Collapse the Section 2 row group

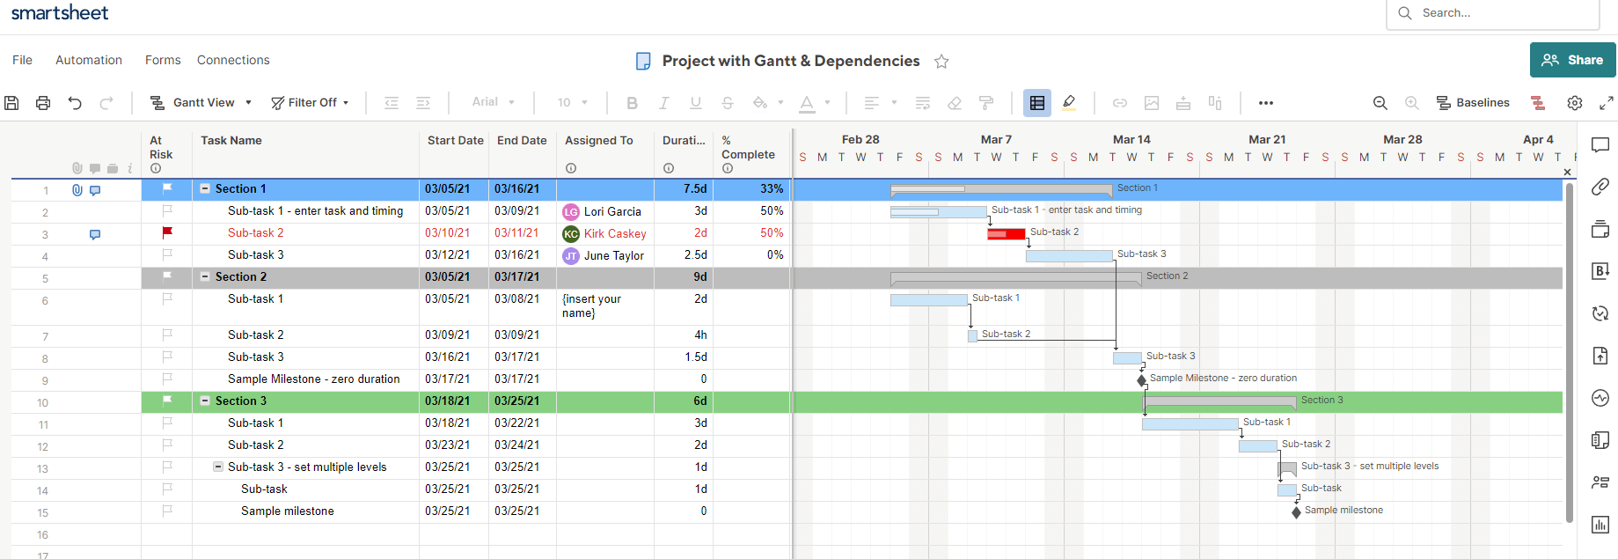205,276
